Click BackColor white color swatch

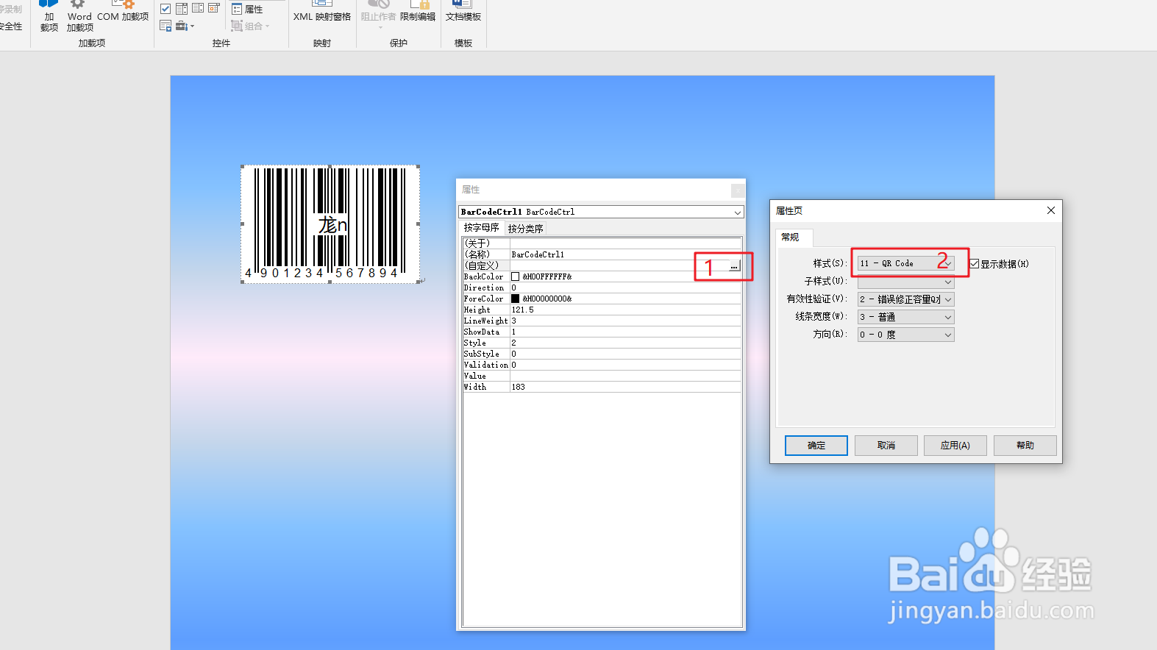point(516,276)
